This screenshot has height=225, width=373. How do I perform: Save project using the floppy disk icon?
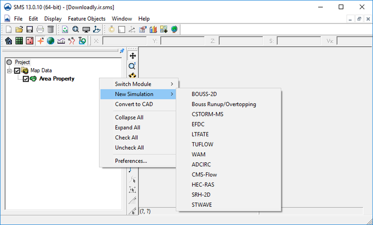point(29,30)
